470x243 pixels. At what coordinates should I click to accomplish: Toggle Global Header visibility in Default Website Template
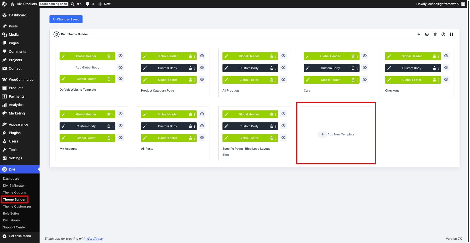[x=121, y=56]
